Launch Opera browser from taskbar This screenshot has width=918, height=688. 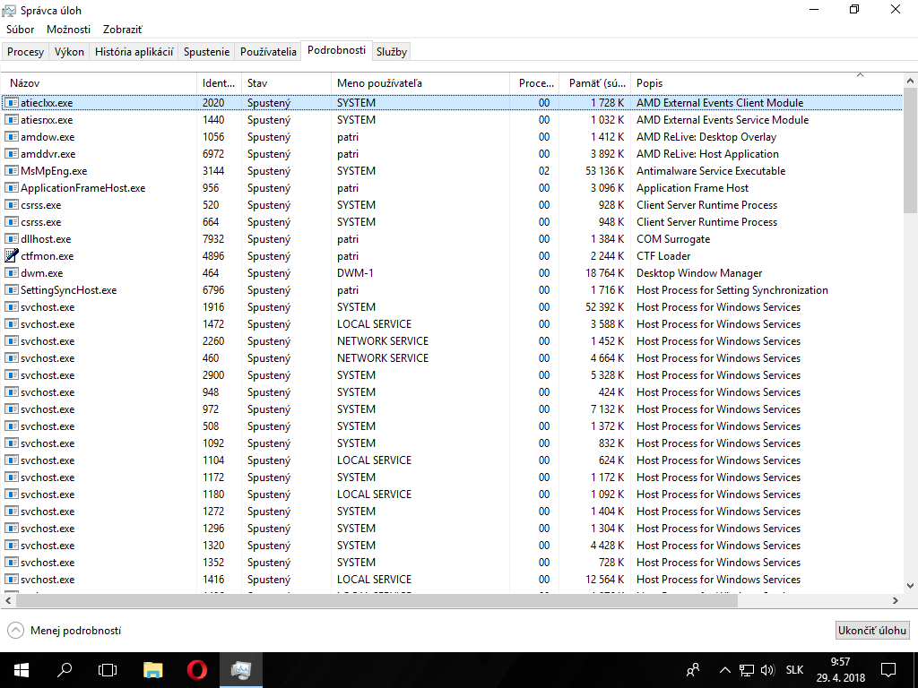tap(196, 670)
